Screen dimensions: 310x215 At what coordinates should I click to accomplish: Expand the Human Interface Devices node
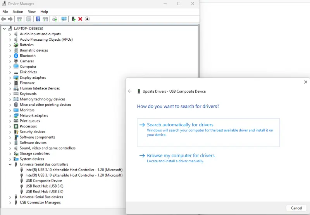10,89
